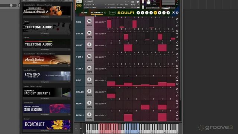The height and width of the screenshot is (134, 238).
Task: Click the HIHAT 8 steps button
Action: click(89, 45)
